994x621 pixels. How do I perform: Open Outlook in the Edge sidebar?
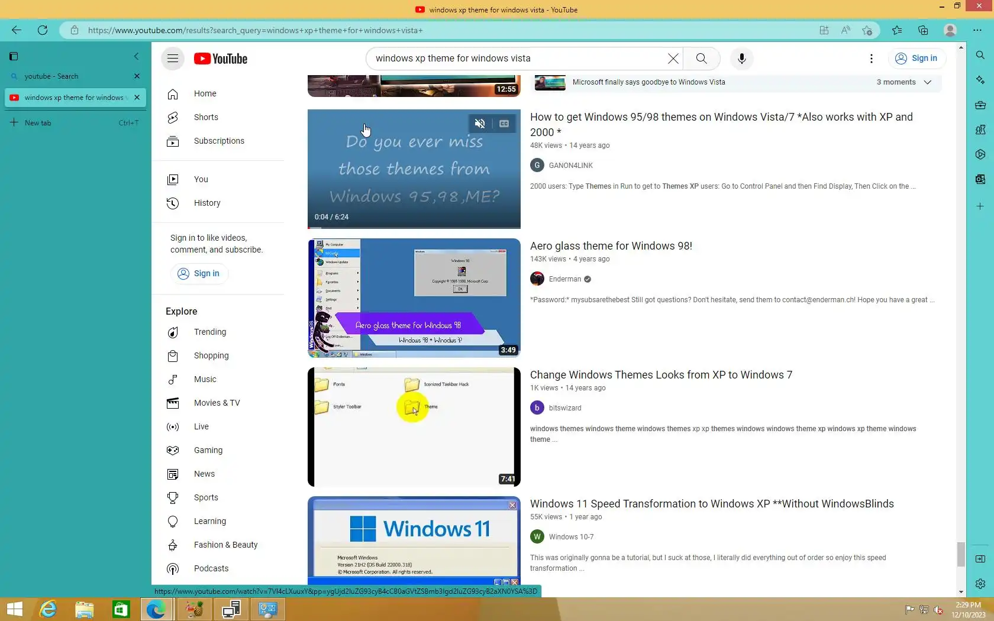(980, 179)
